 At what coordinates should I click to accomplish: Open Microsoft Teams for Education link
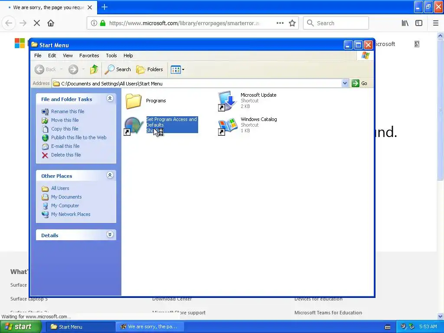[328, 313]
